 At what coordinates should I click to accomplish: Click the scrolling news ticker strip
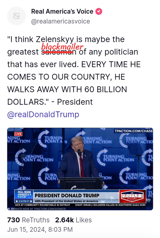[80, 205]
